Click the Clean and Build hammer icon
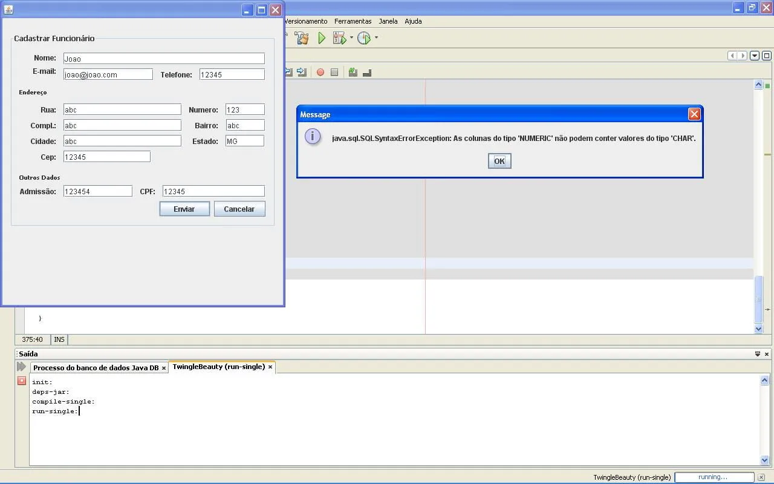This screenshot has width=774, height=484. point(302,38)
